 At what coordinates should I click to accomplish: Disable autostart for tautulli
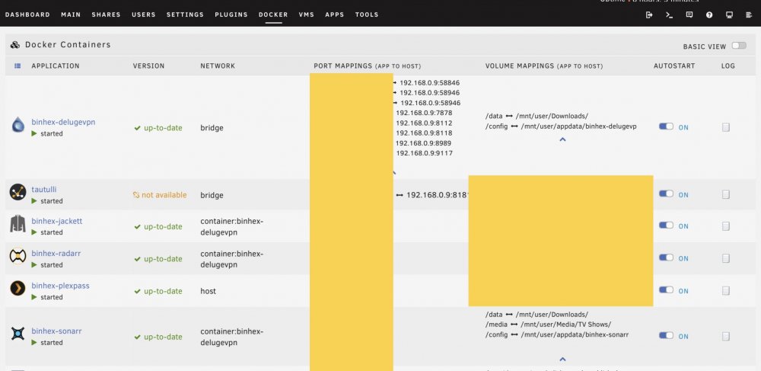[x=666, y=193]
